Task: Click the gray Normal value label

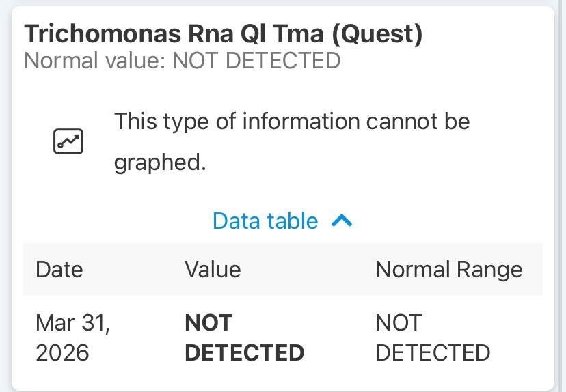Action: pyautogui.click(x=95, y=61)
